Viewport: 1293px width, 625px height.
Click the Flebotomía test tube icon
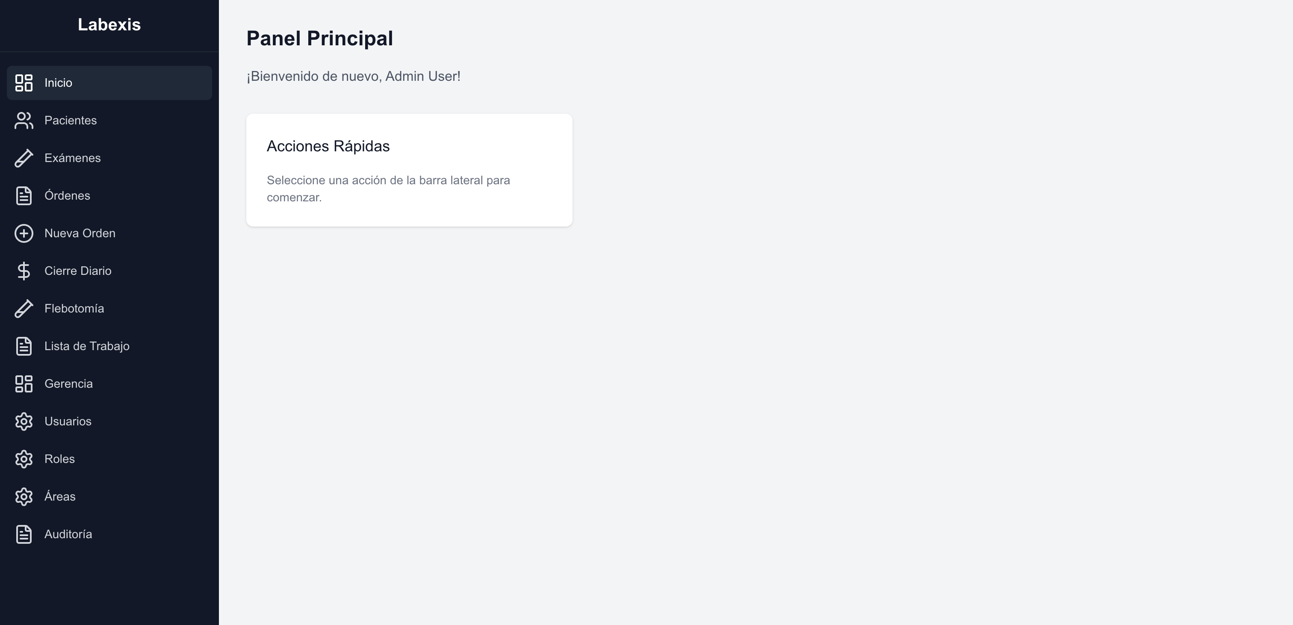click(24, 309)
